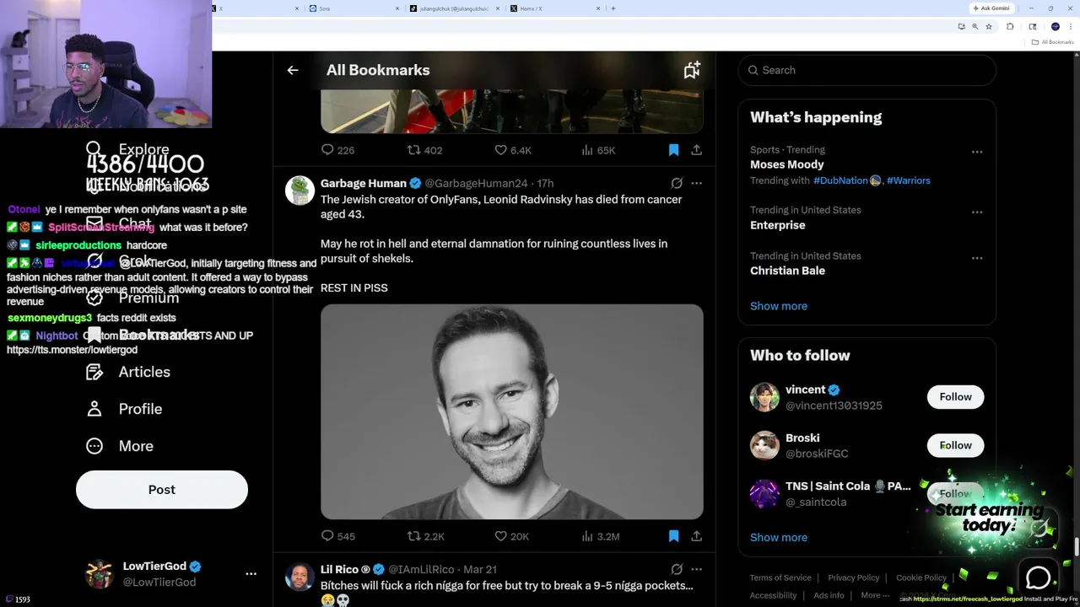Click the Garbage Human display name

[364, 183]
